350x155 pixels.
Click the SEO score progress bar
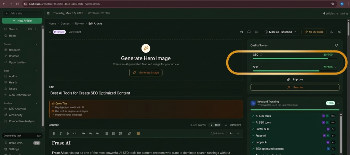tap(295, 71)
